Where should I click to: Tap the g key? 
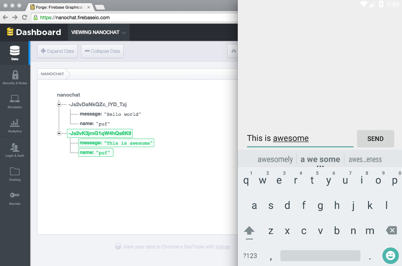click(320, 206)
